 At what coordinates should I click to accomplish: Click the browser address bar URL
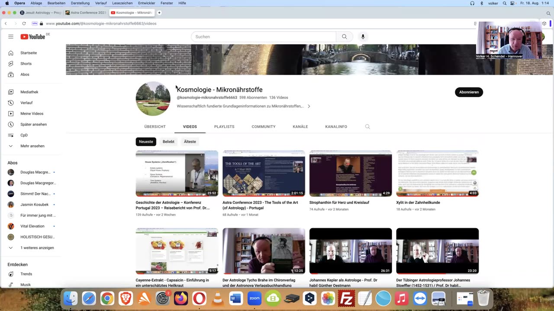click(101, 23)
